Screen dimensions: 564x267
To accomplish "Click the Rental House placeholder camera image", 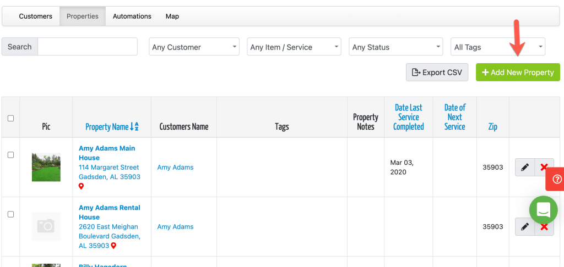I will (46, 226).
